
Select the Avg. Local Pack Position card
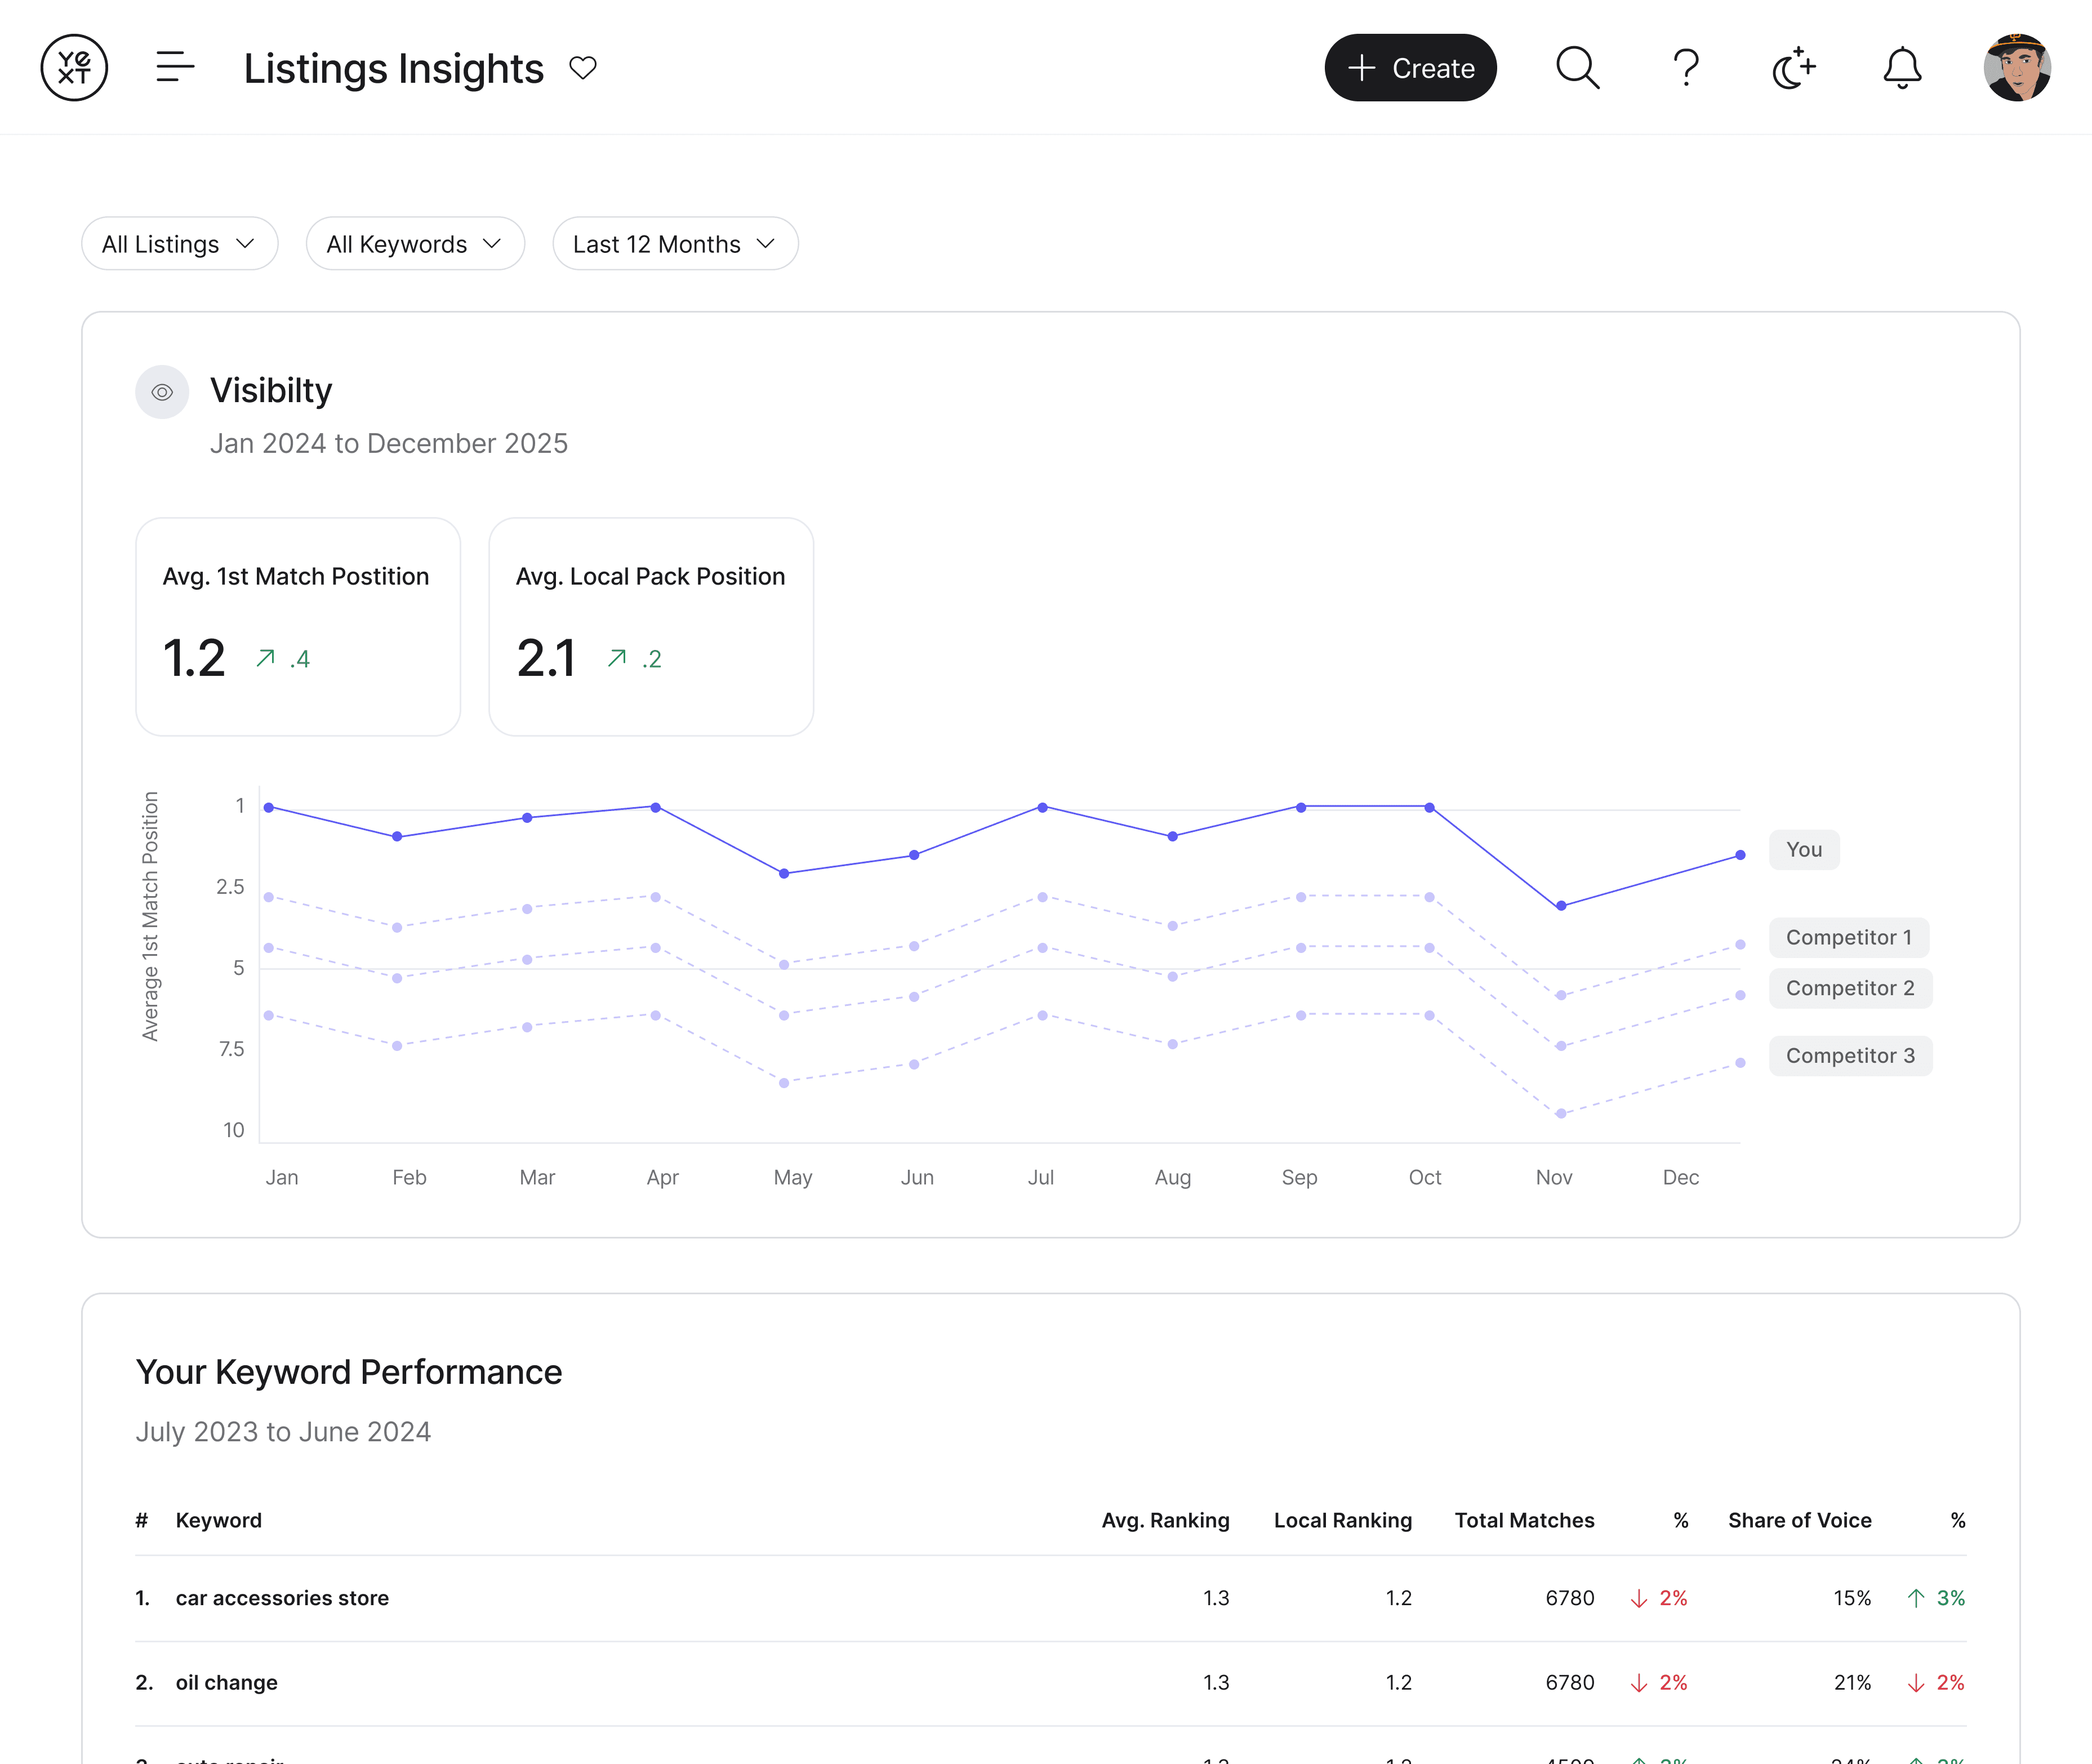click(651, 627)
